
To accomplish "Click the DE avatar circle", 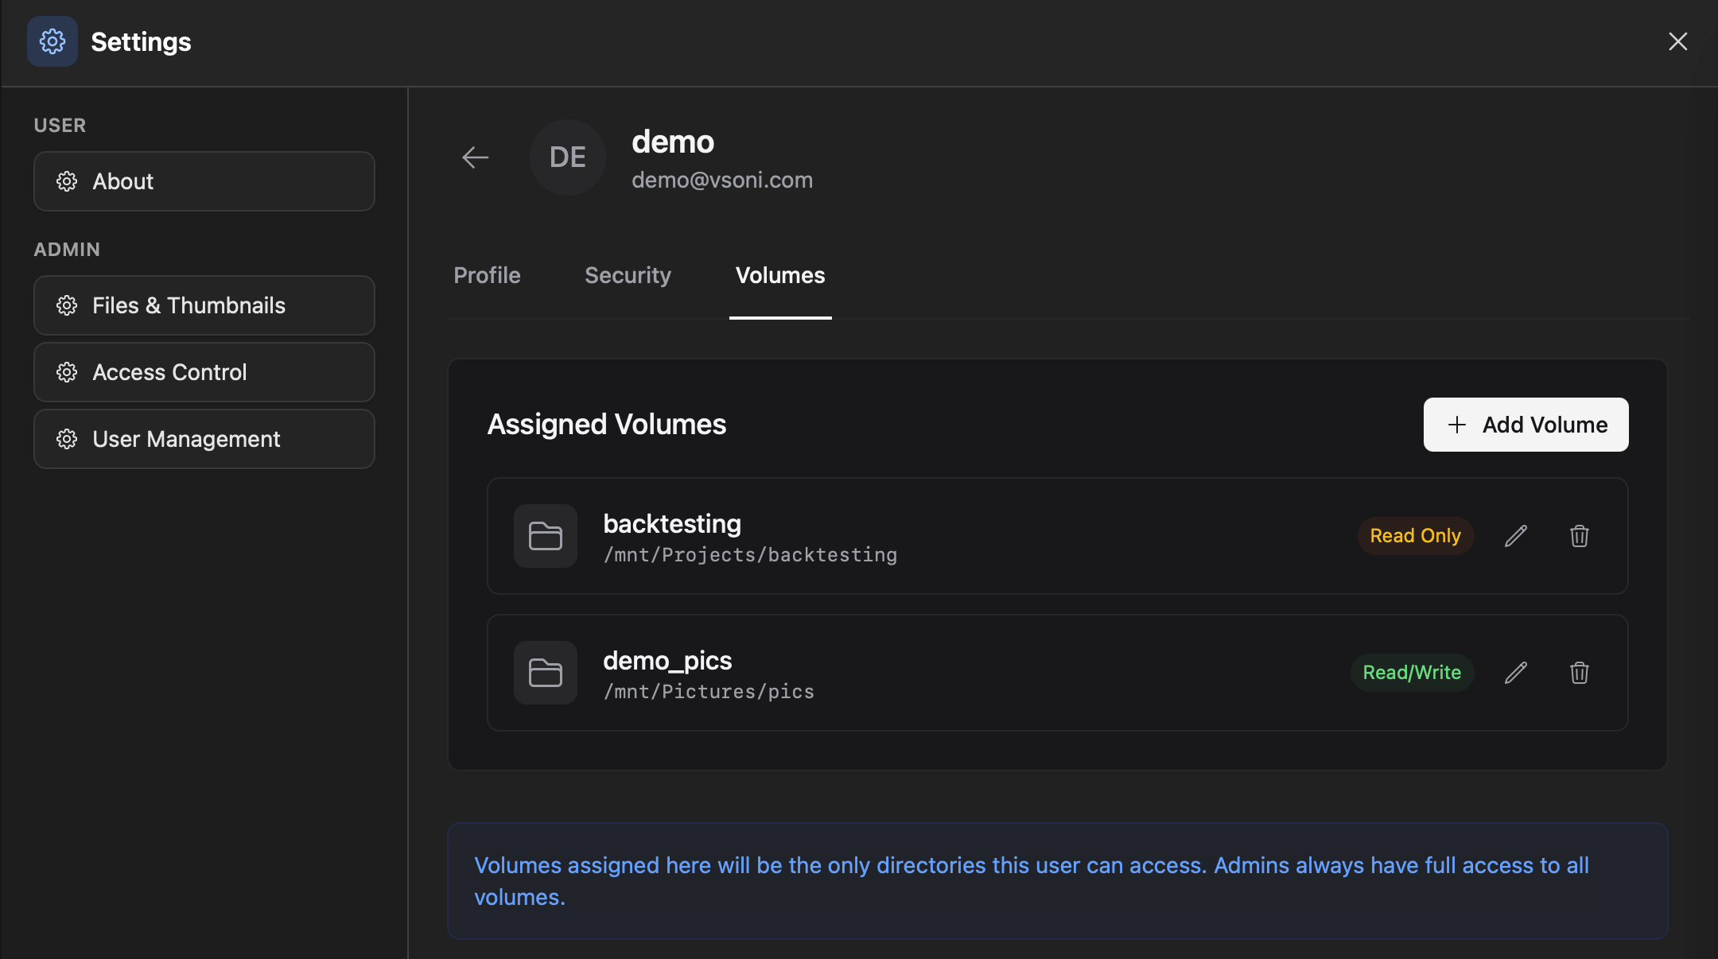I will (x=567, y=157).
